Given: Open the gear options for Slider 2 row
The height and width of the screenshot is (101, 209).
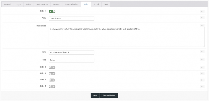Looking at the screenshot, I should pos(202,67).
